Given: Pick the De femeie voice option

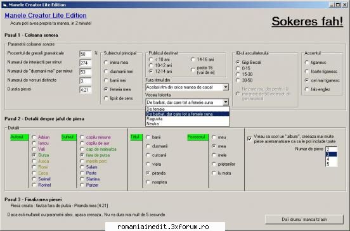Looking at the screenshot, I should coord(187,109).
